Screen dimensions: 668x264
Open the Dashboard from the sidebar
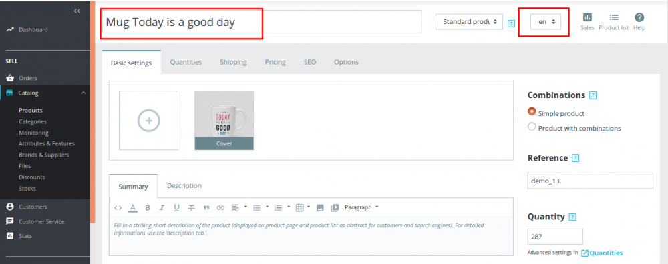[33, 30]
